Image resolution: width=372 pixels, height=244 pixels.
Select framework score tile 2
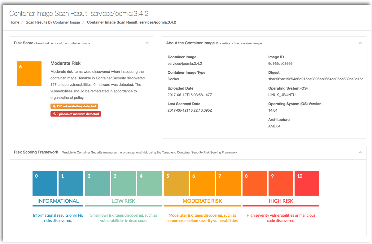coord(98,183)
